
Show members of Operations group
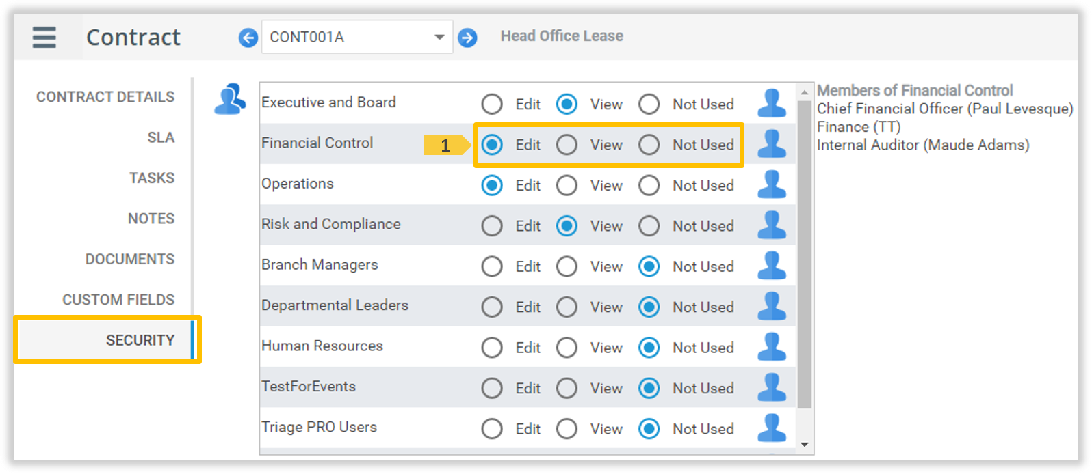click(x=772, y=185)
